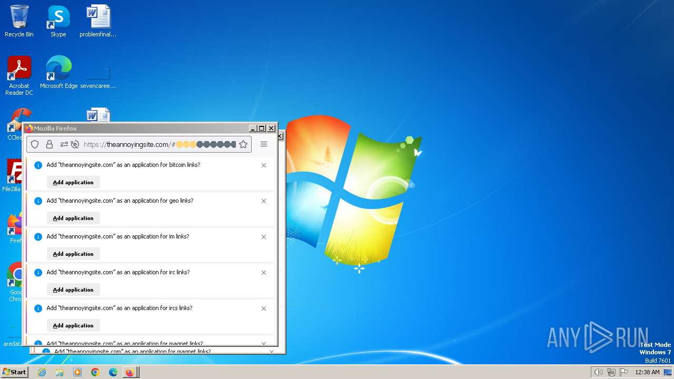This screenshot has width=674, height=379.
Task: Switch to Firefox via taskbar button
Action: (131, 372)
